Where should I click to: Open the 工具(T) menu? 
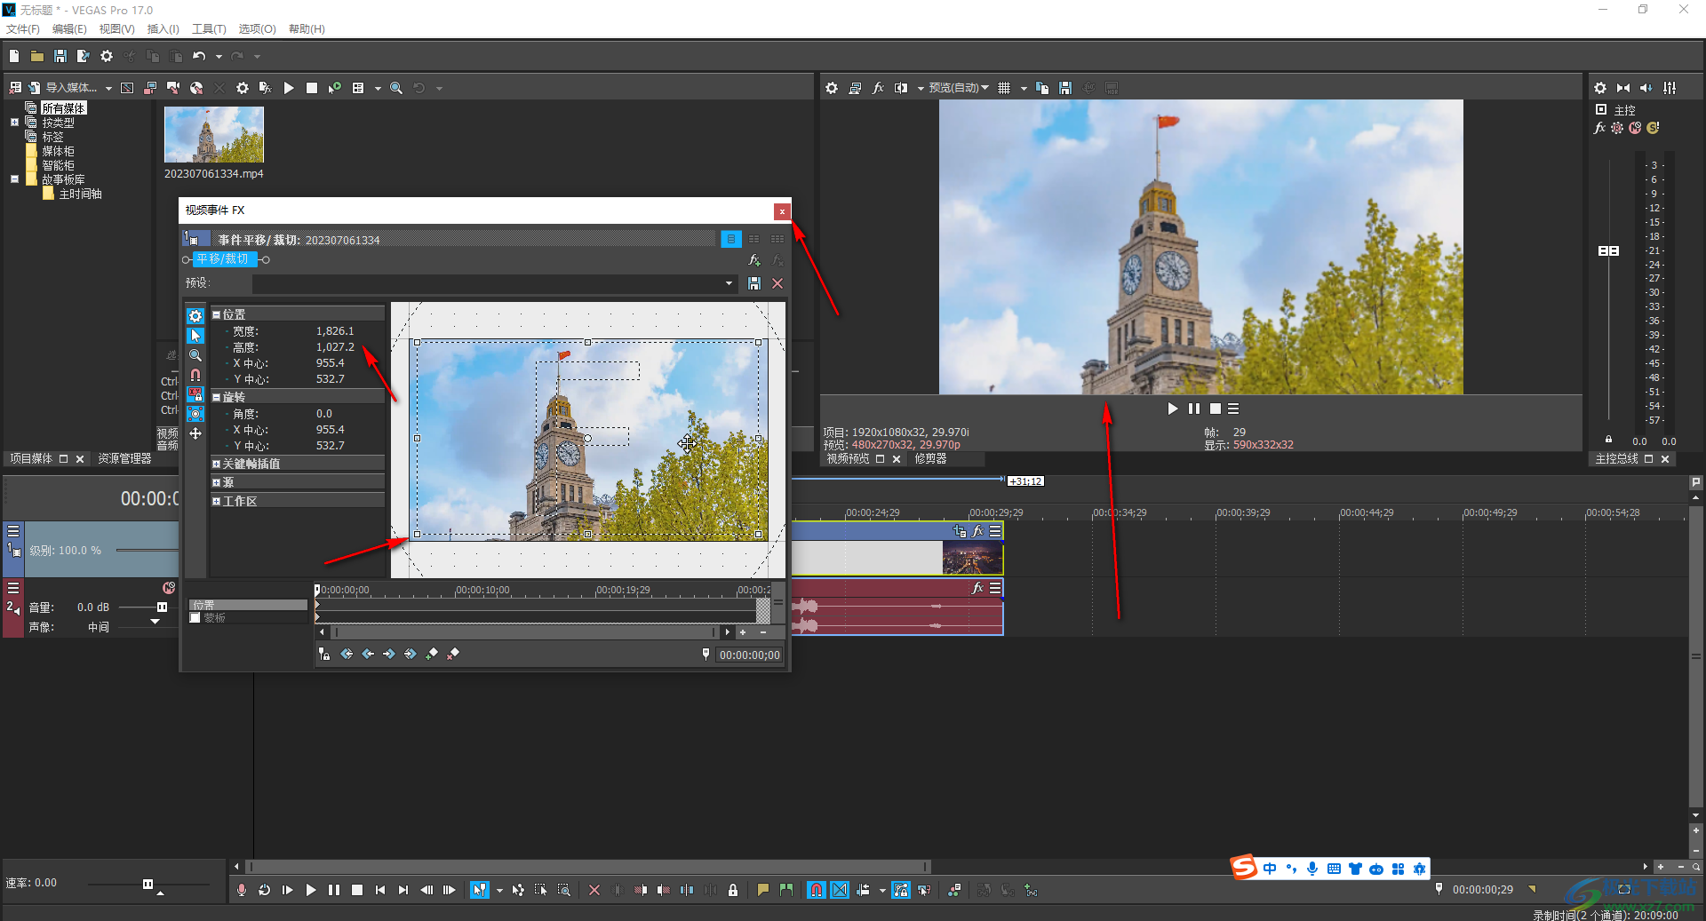pos(209,29)
